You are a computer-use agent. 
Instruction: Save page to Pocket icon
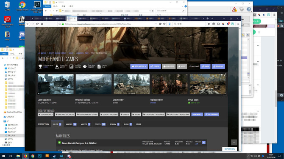[160, 24]
